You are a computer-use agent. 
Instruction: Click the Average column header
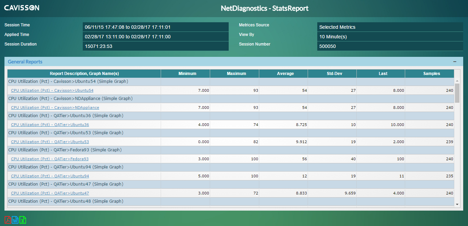click(284, 74)
